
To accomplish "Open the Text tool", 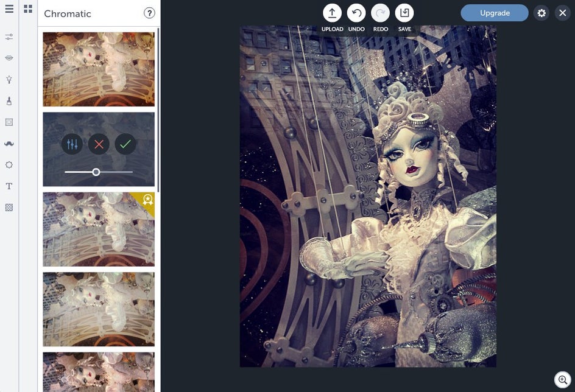I will click(9, 186).
